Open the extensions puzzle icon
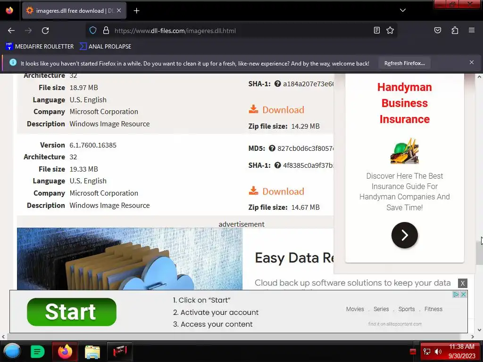This screenshot has width=483, height=362. click(455, 30)
